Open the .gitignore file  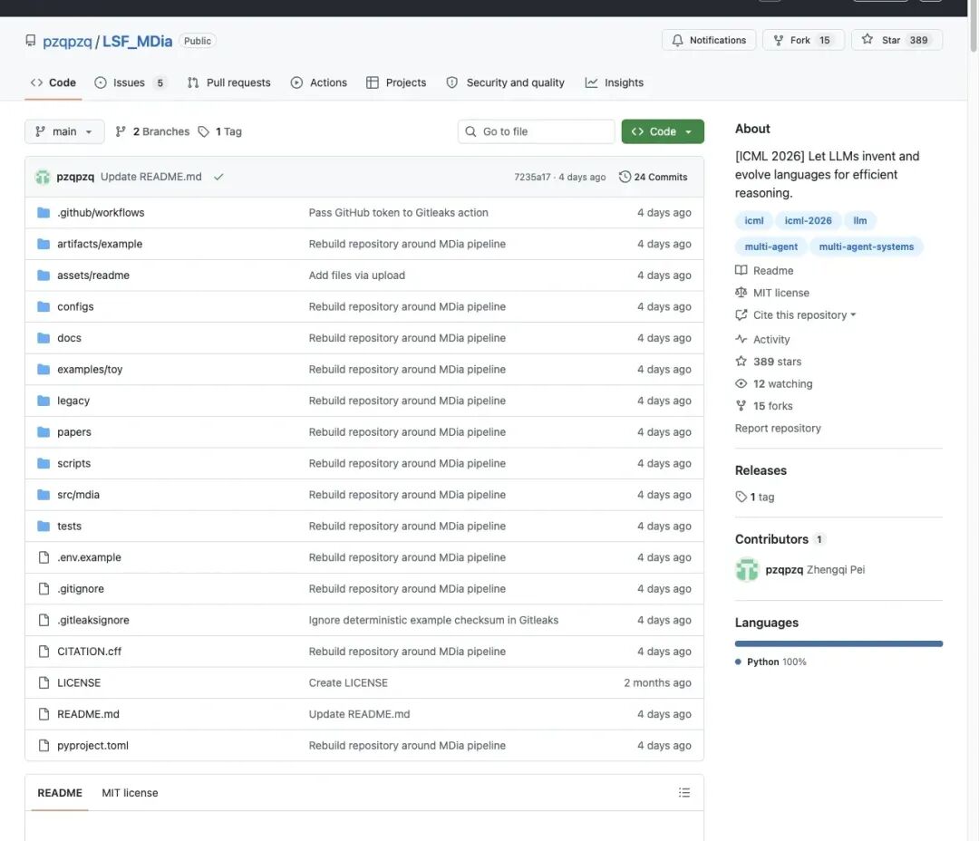click(x=81, y=589)
